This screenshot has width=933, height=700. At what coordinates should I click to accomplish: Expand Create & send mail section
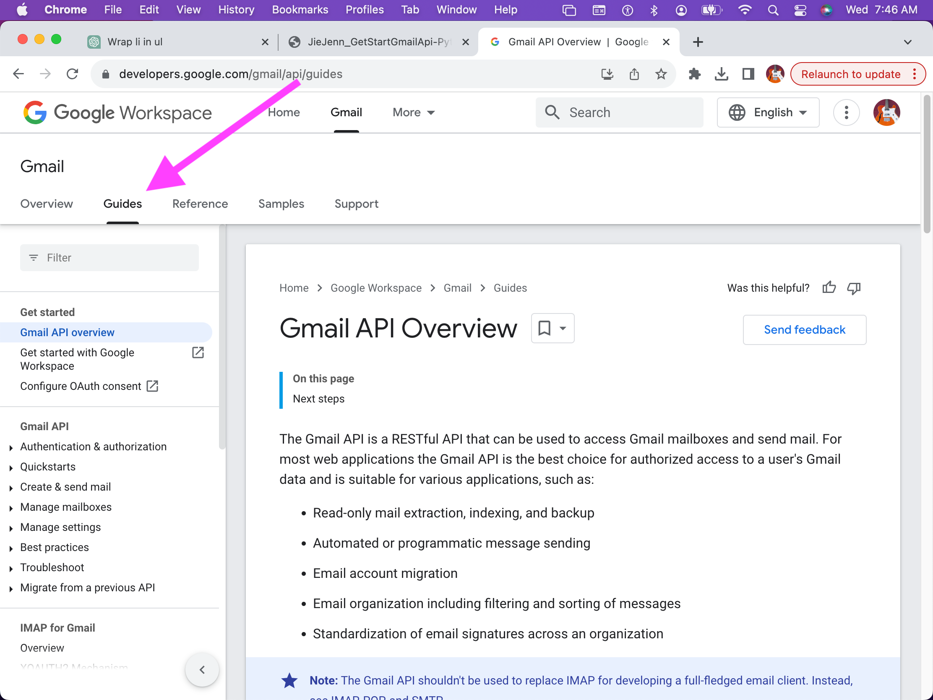point(11,488)
